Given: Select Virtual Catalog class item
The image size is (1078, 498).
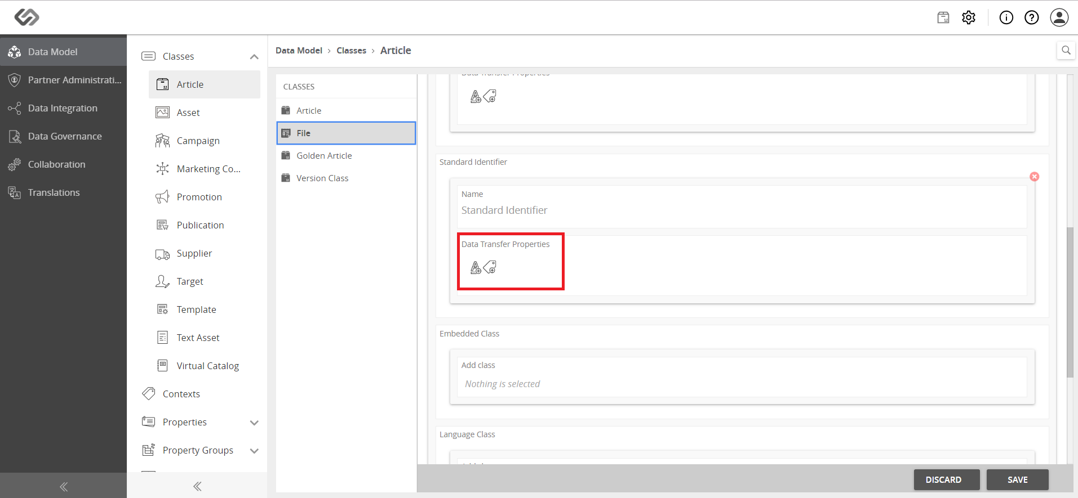Looking at the screenshot, I should [x=205, y=366].
